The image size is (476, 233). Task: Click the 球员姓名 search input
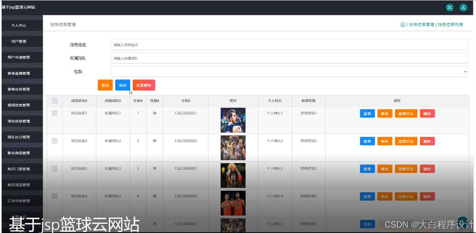289,44
